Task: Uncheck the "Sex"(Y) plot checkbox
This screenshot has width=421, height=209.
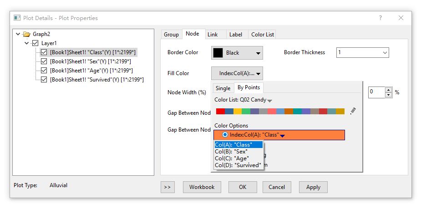Action: (44, 61)
